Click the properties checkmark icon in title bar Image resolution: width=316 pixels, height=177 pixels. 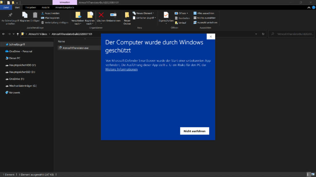(8, 2)
